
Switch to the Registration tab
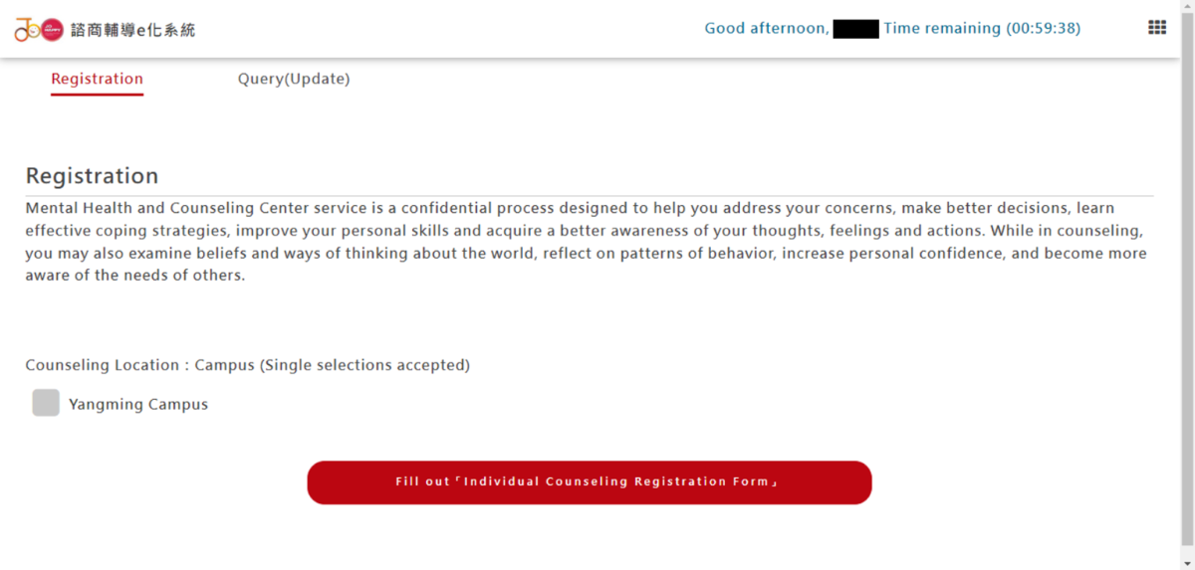point(97,79)
